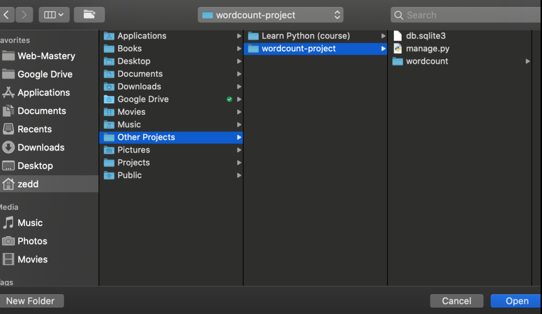Expand the Learn Python (course) folder arrow
The width and height of the screenshot is (542, 314).
point(383,36)
